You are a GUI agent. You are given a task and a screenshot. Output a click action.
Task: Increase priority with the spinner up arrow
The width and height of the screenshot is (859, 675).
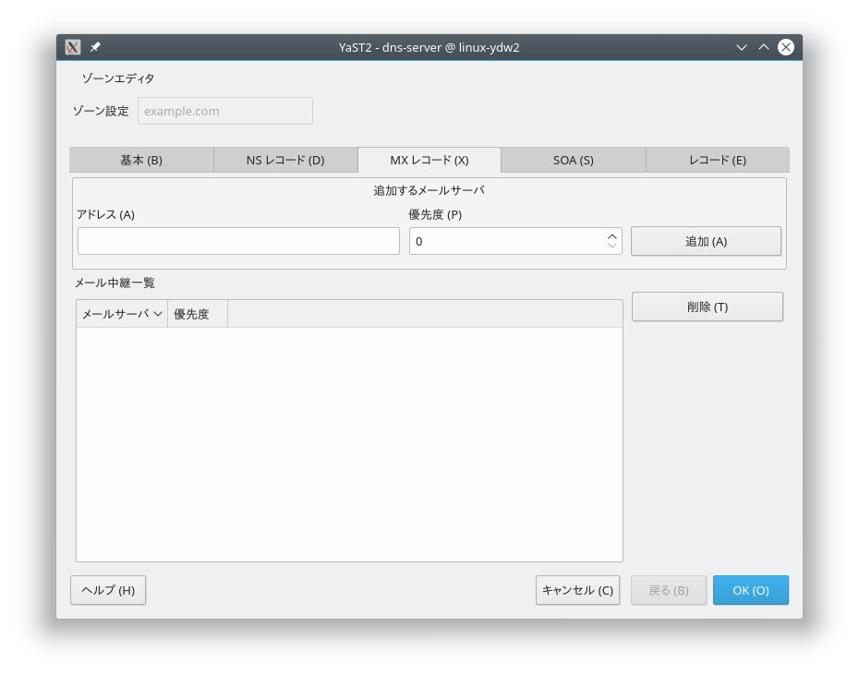[x=612, y=236]
